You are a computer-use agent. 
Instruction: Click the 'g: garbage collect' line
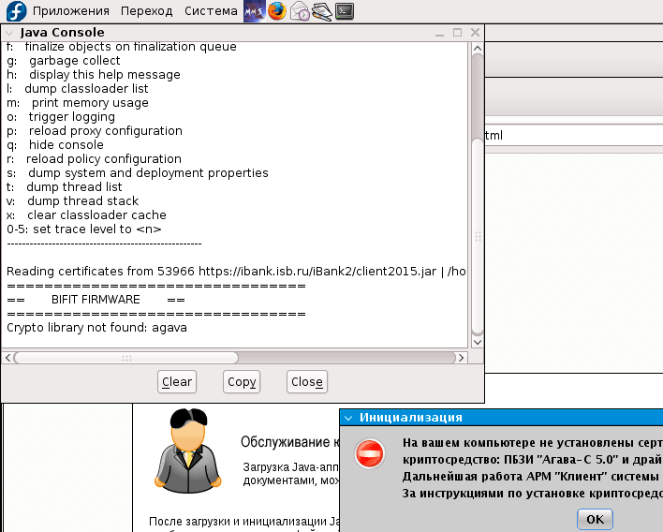click(64, 61)
